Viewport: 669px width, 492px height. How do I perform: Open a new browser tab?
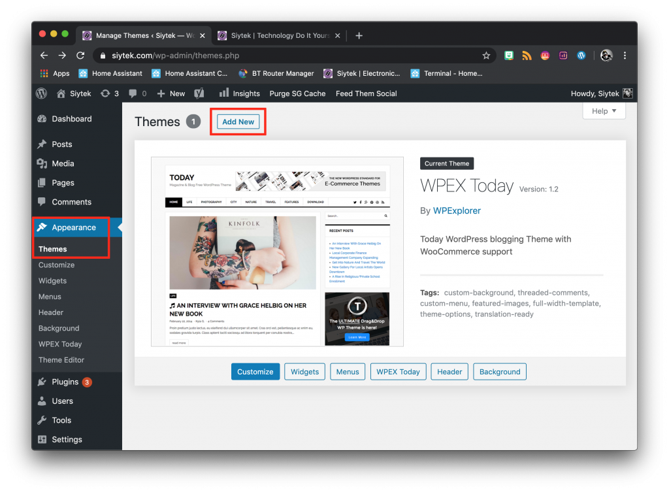(x=359, y=35)
